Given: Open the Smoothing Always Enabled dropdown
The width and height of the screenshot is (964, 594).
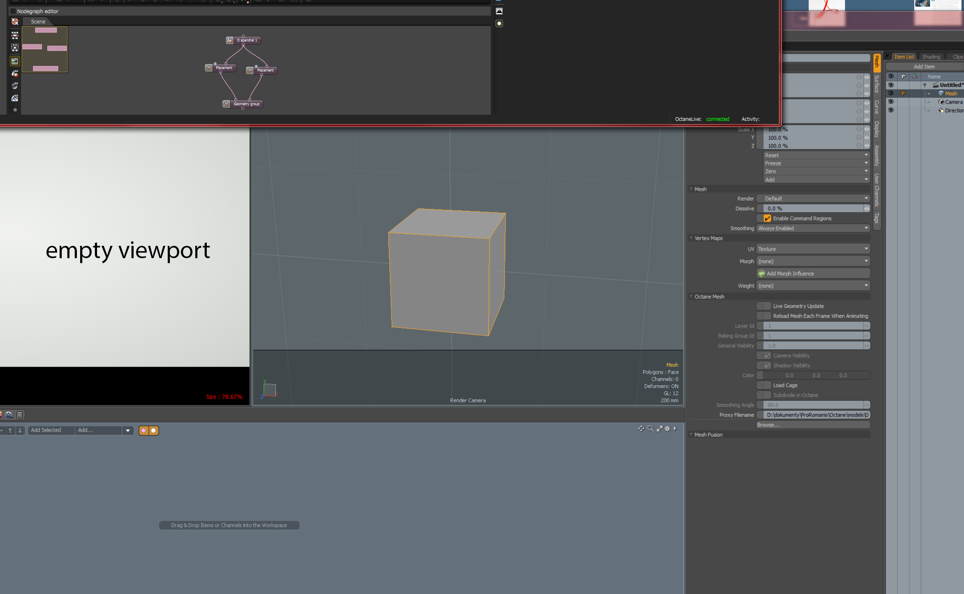Looking at the screenshot, I should 813,228.
